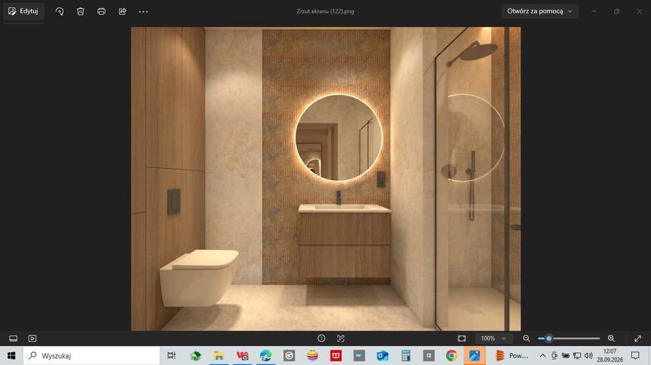Viewport: 651px width, 365px height.
Task: Fit image to window icon
Action: (462, 338)
